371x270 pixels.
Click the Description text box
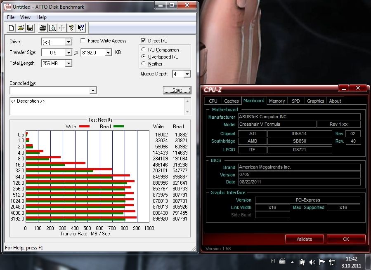(x=97, y=106)
